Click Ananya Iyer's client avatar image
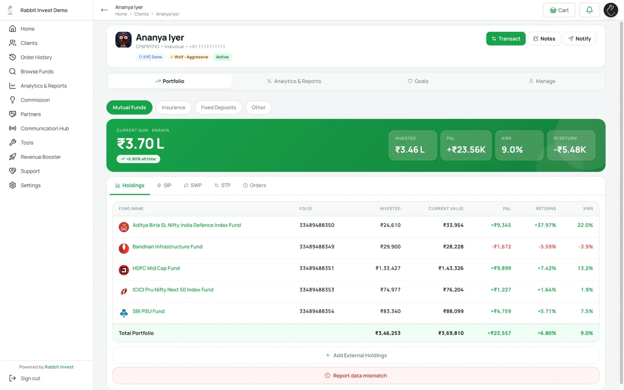Viewport: 624px width, 390px height. (x=123, y=40)
